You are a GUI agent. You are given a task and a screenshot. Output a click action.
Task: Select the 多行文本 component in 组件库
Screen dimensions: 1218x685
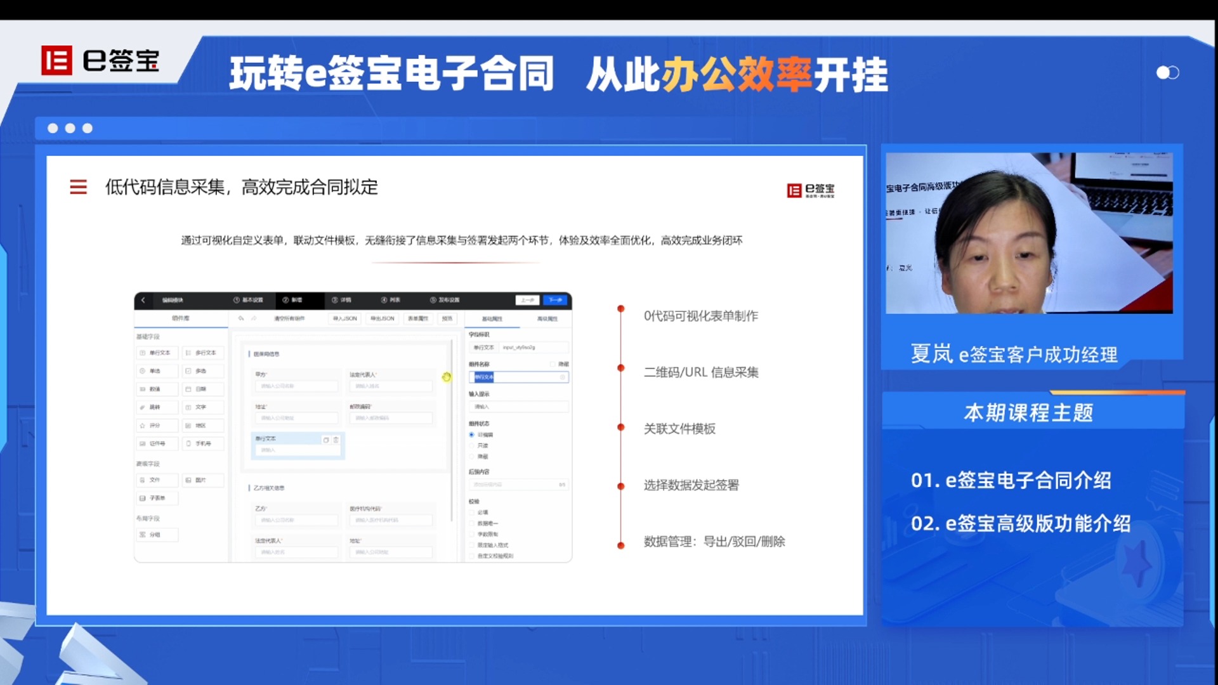point(202,353)
